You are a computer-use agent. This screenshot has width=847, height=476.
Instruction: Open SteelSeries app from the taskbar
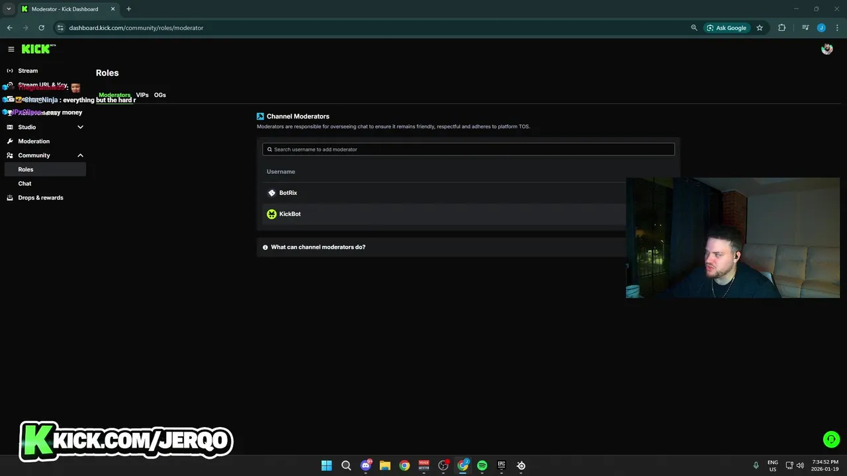(521, 465)
